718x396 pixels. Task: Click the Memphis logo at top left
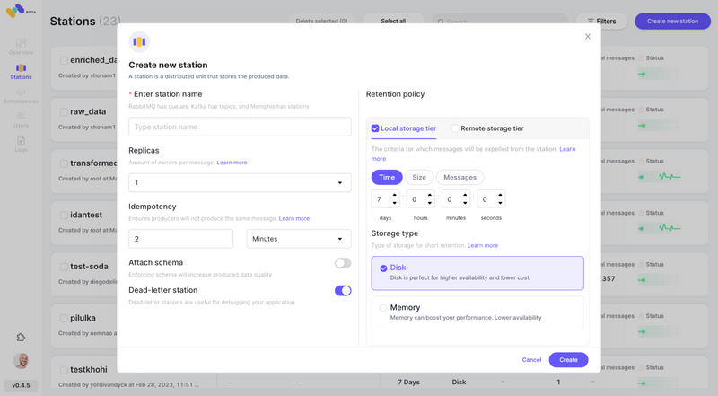[x=16, y=12]
